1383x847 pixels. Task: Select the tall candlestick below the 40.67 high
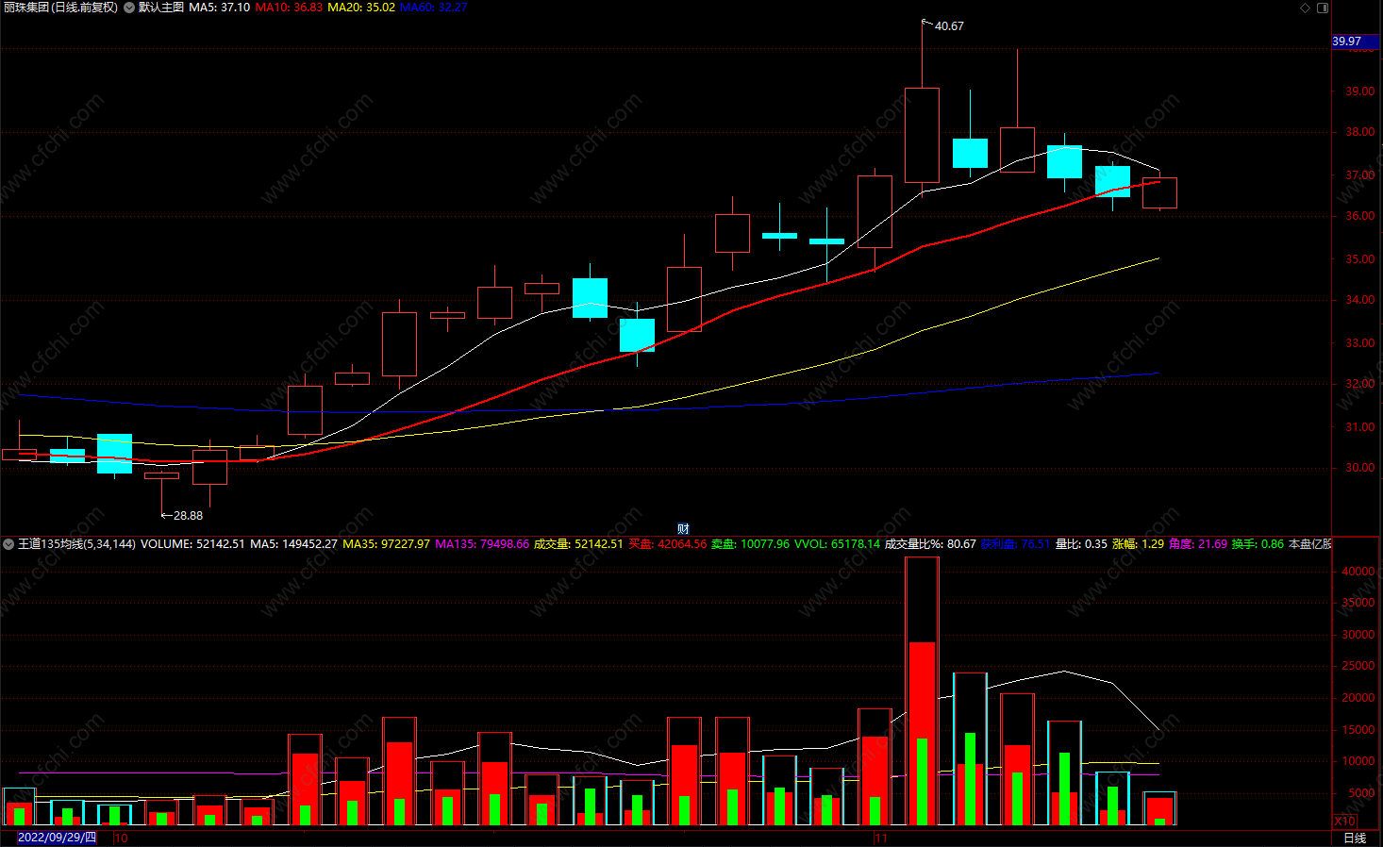(x=922, y=135)
